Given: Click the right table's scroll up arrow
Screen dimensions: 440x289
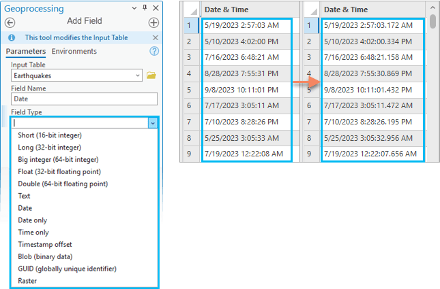Looking at the screenshot, I should click(x=432, y=7).
